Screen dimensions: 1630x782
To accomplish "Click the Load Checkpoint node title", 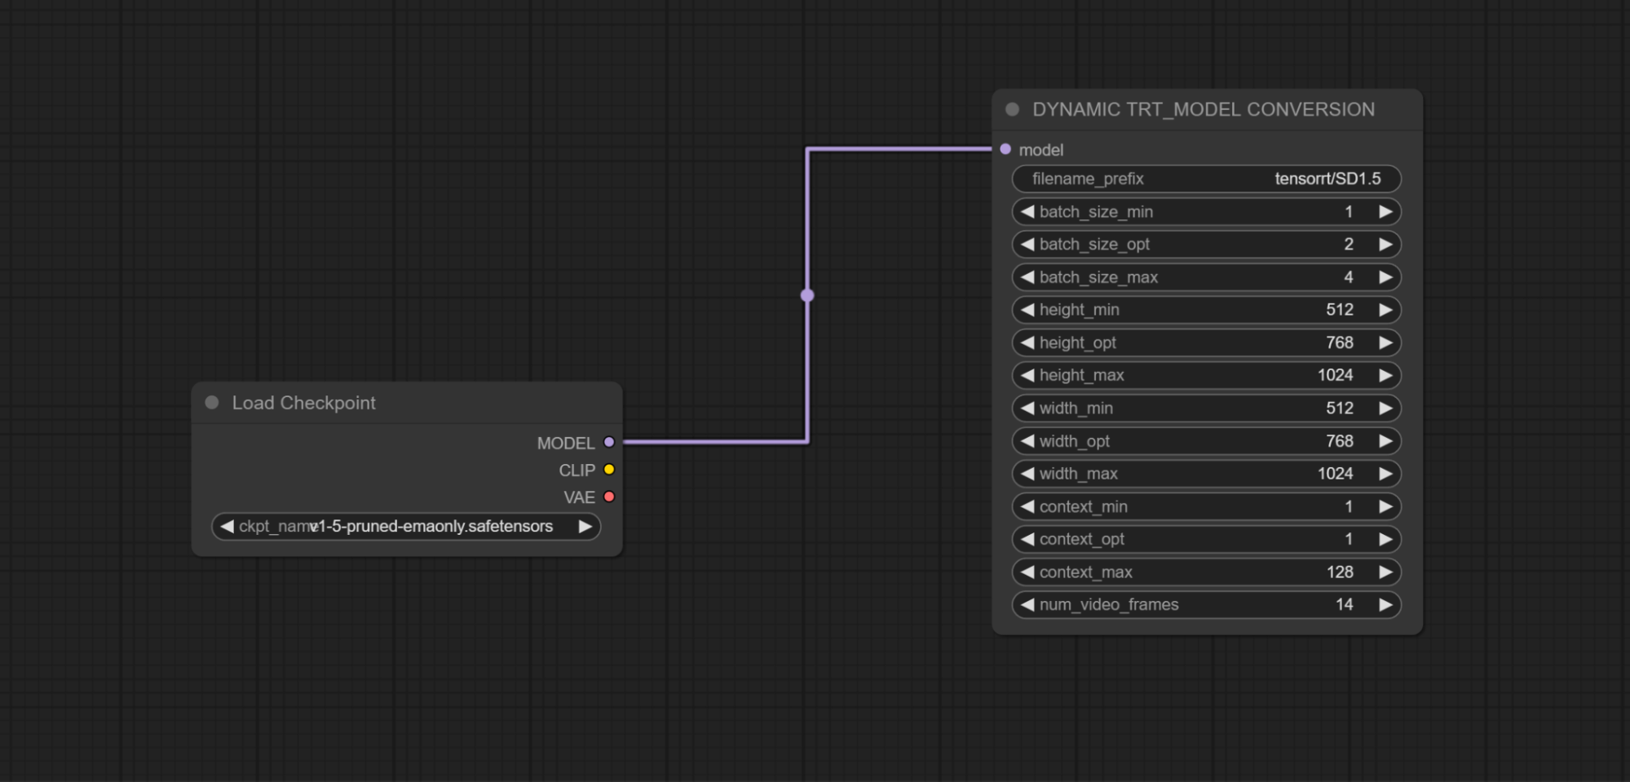I will (304, 403).
